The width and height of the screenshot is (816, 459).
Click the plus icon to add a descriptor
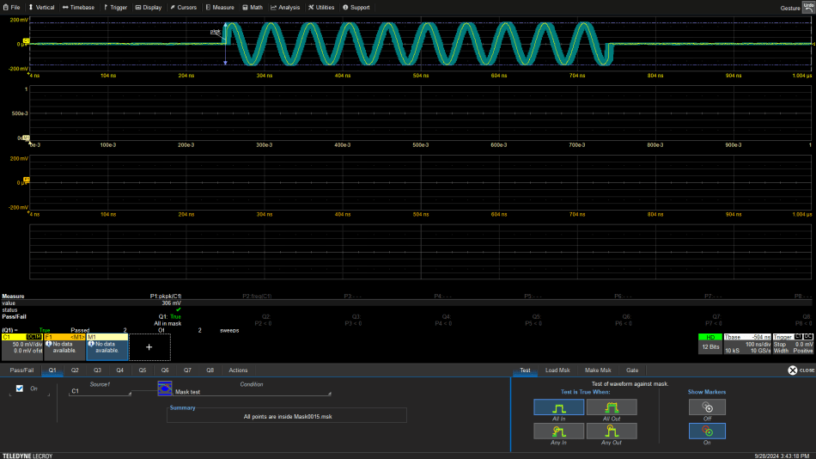[x=149, y=347]
